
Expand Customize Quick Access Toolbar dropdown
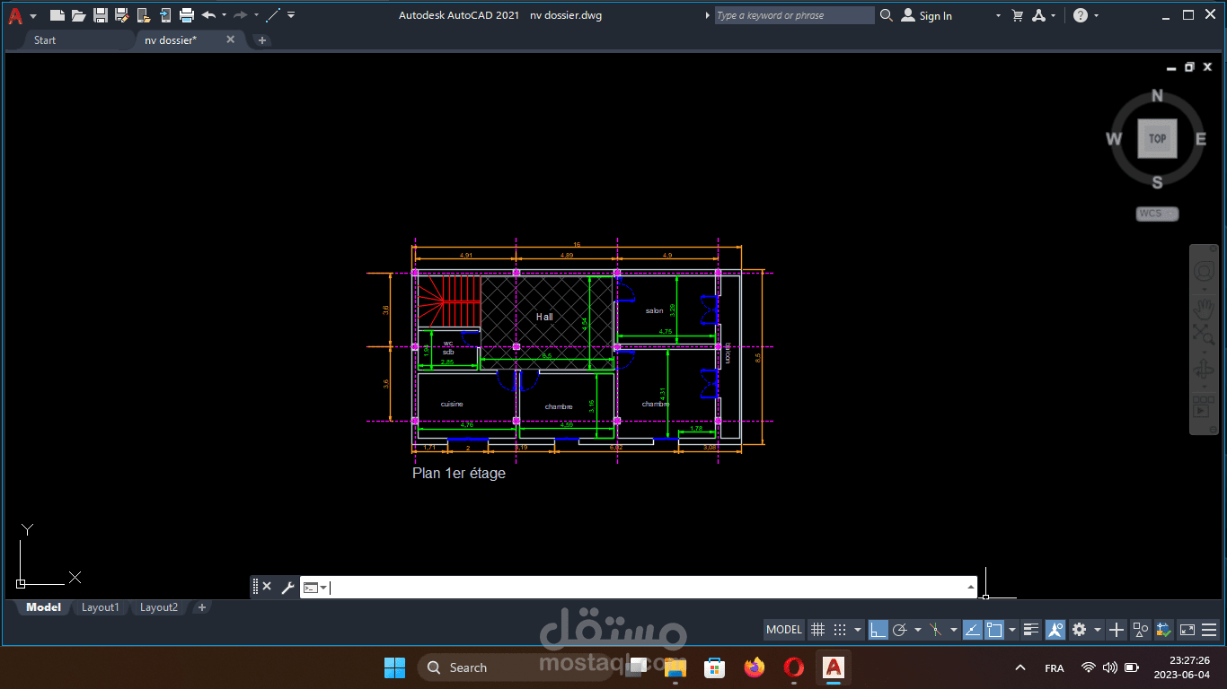click(291, 15)
